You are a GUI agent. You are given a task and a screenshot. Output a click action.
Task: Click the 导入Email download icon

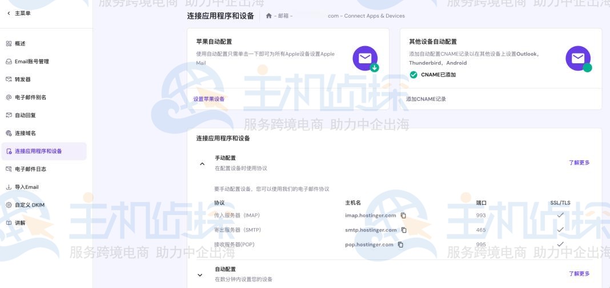tap(9, 187)
